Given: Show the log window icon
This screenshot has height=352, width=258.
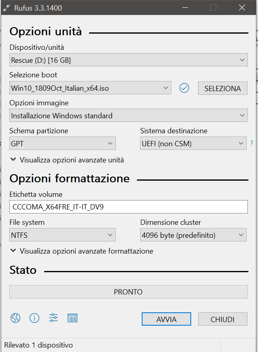Looking at the screenshot, I should pyautogui.click(x=72, y=318).
